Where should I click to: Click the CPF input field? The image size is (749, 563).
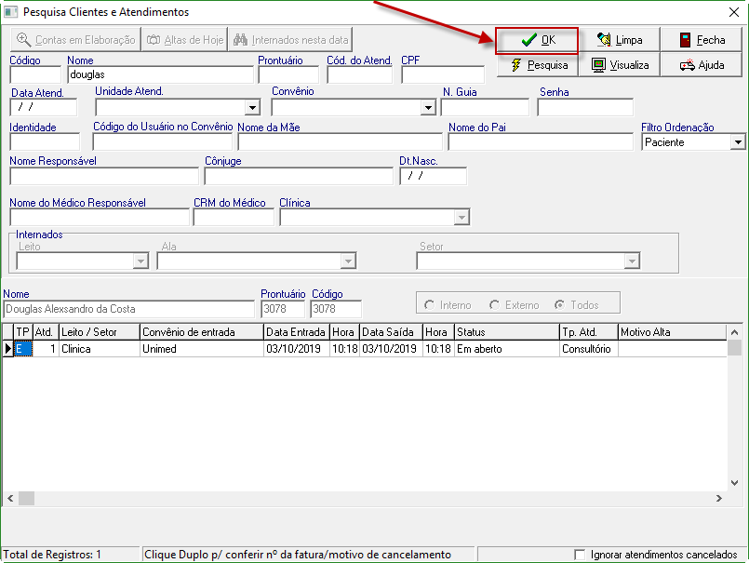coord(443,74)
